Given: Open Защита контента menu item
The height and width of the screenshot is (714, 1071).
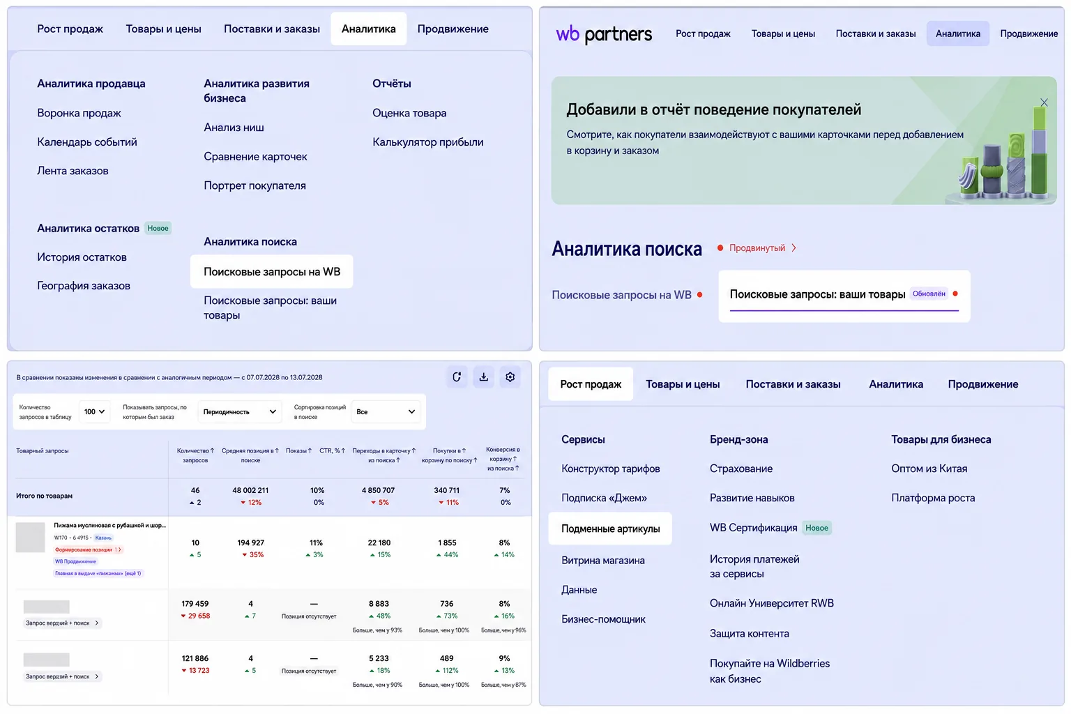Looking at the screenshot, I should pos(749,634).
